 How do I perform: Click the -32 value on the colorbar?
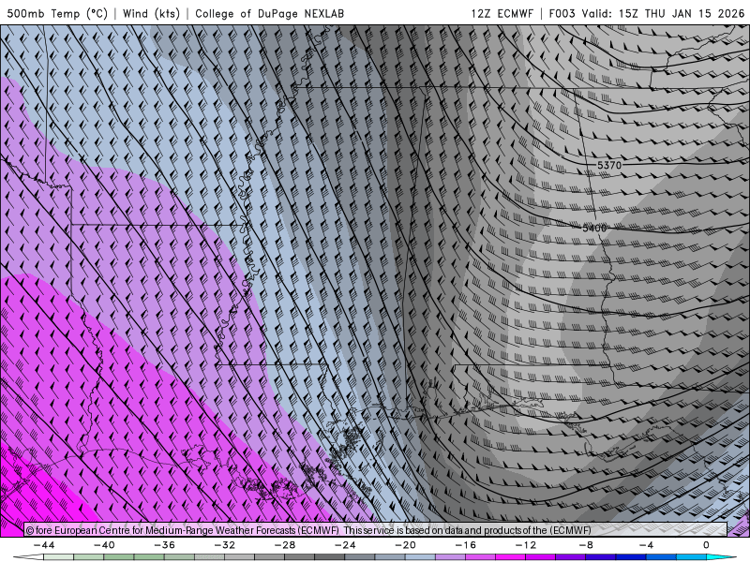point(224,545)
